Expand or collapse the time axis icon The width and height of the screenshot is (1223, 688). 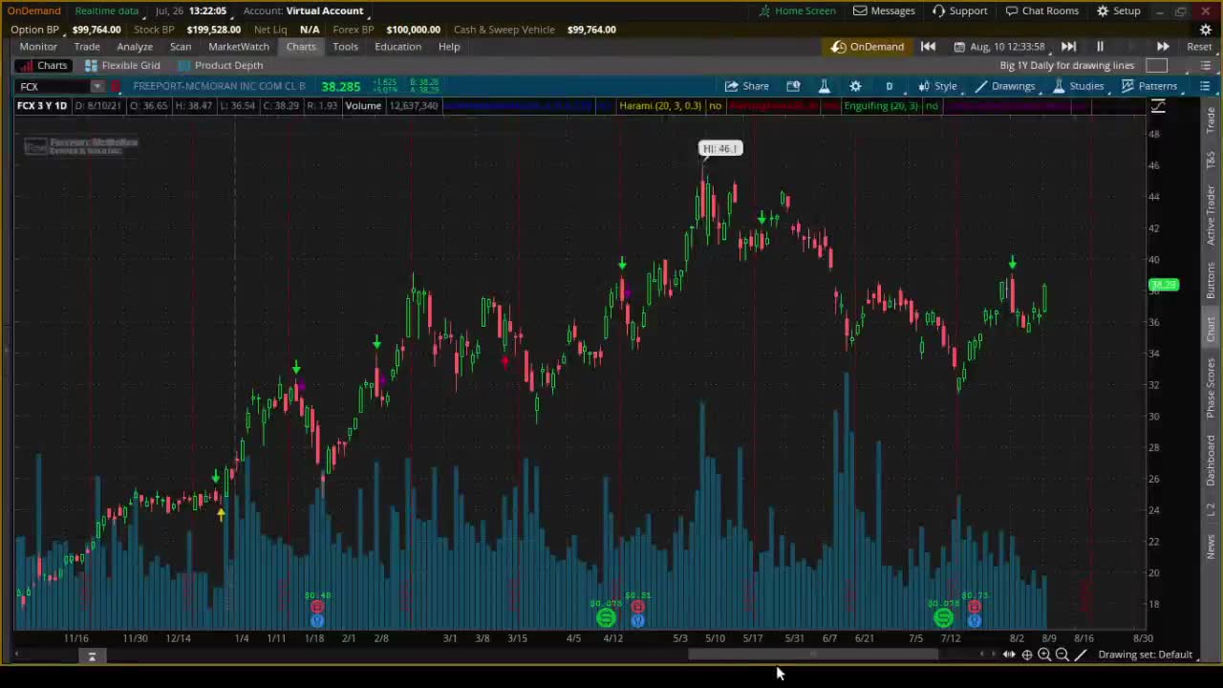click(x=1009, y=655)
